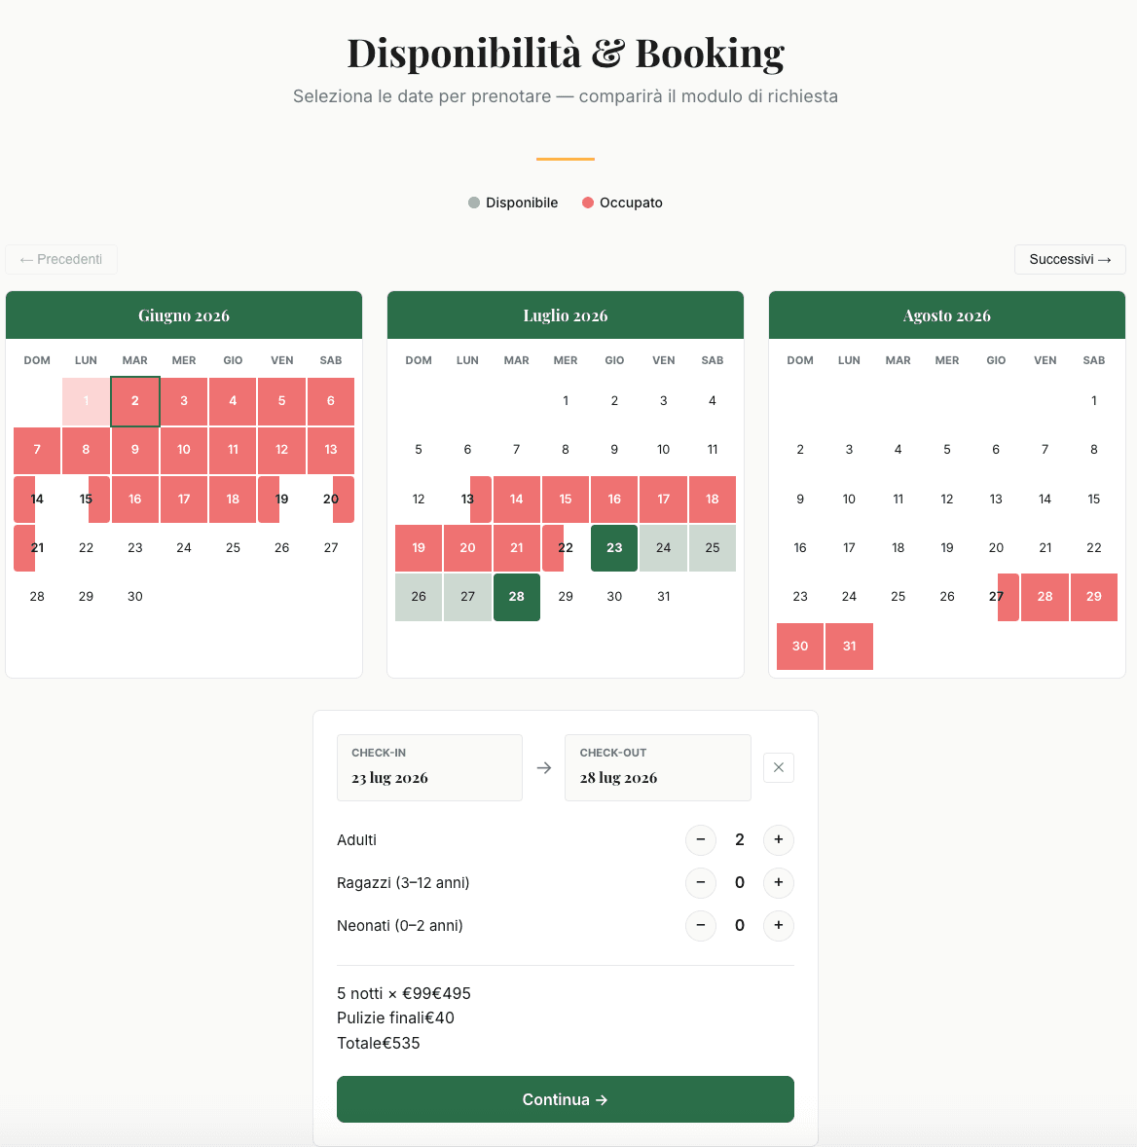Viewport: 1137px width, 1147px height.
Task: Click half-occupied day 22 in Luglio 2026
Action: tap(566, 548)
